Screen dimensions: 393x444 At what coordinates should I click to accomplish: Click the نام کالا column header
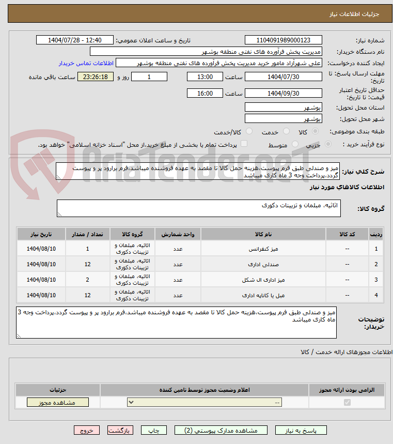pos(263,234)
